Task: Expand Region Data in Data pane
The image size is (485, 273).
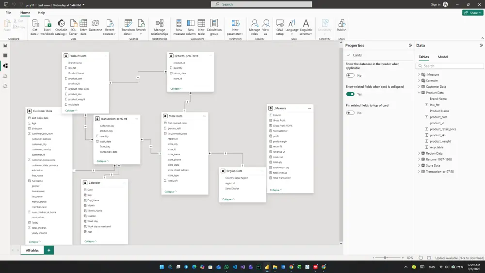Action: (419, 153)
